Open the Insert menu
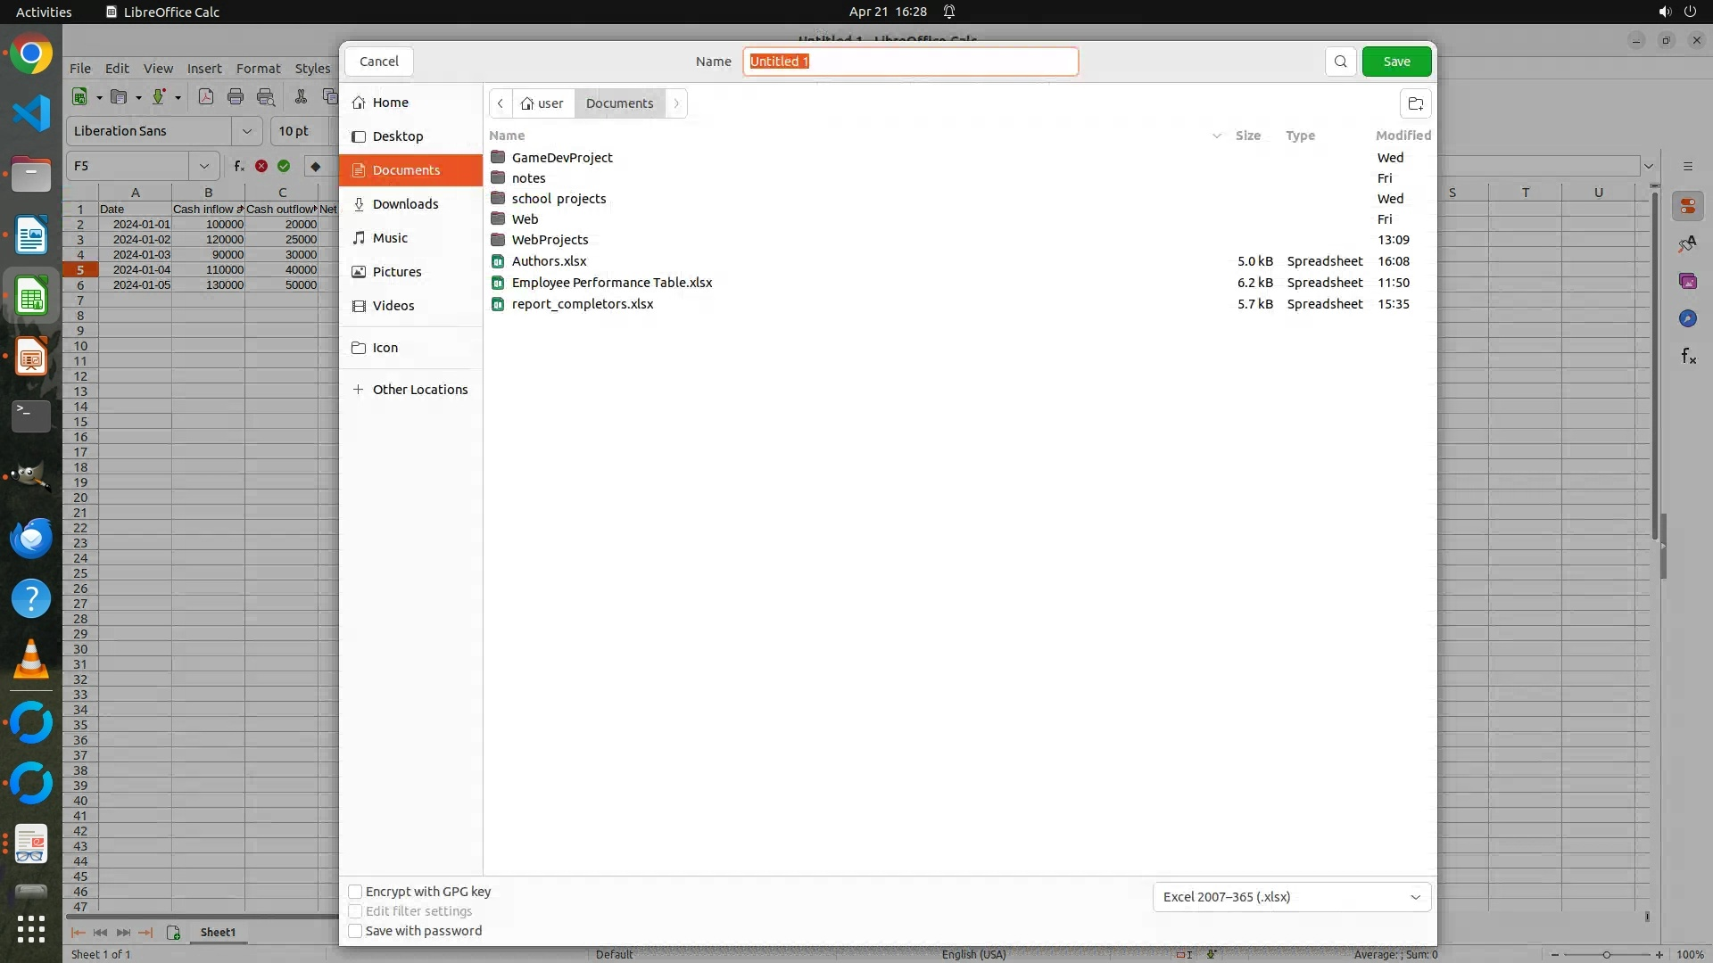Image resolution: width=1713 pixels, height=963 pixels. point(204,69)
